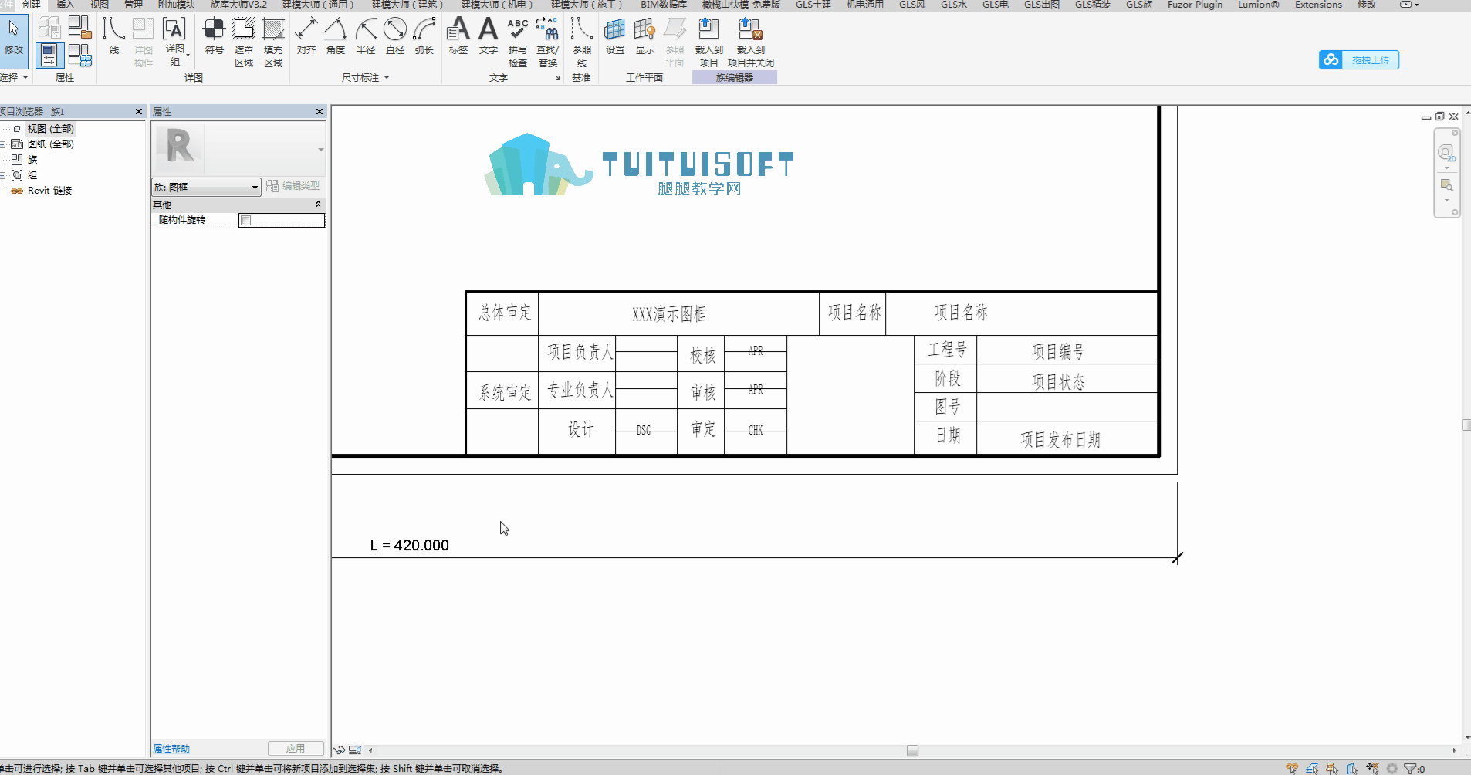Expand the 组 tree node
The width and height of the screenshot is (1471, 775).
pos(3,175)
